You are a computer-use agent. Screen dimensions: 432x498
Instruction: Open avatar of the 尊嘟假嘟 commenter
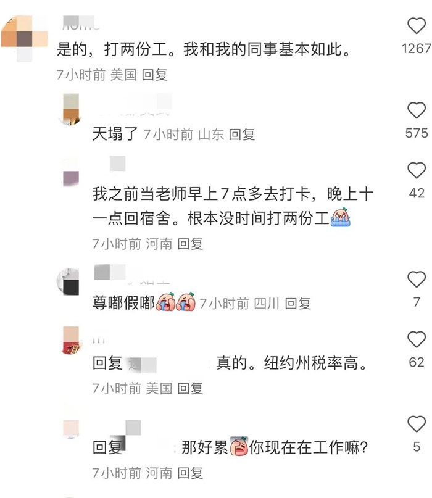click(69, 282)
